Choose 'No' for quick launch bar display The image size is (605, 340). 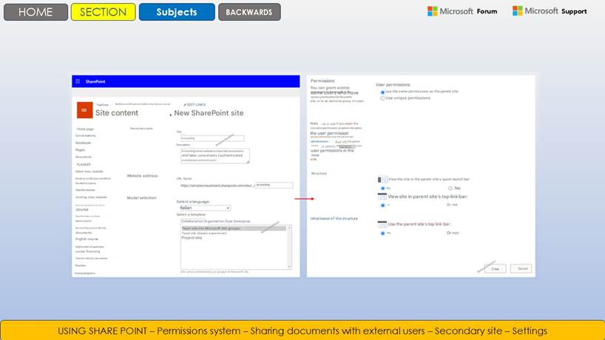point(450,188)
